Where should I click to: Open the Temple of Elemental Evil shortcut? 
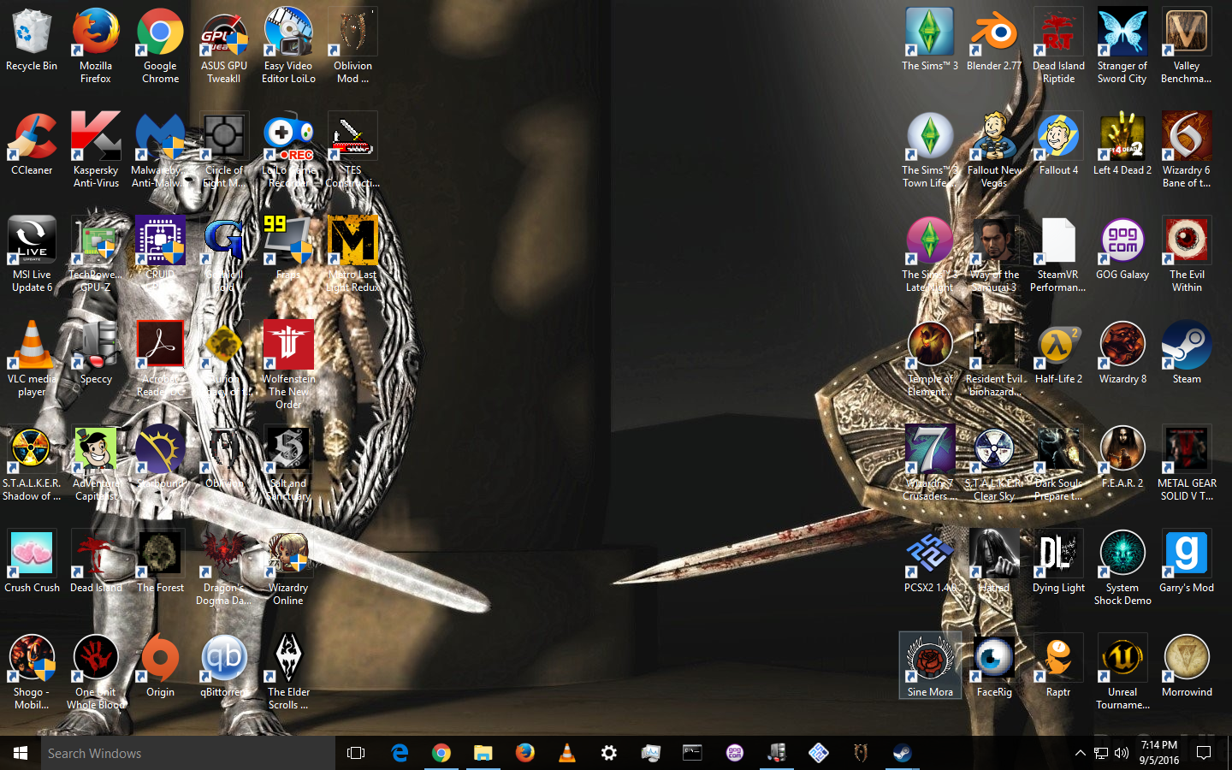pyautogui.click(x=930, y=359)
